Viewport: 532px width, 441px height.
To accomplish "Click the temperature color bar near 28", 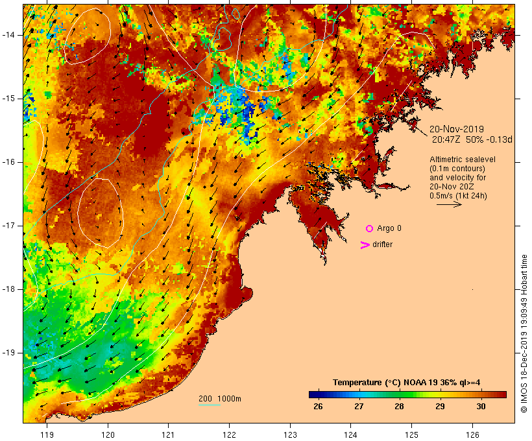I will point(400,394).
